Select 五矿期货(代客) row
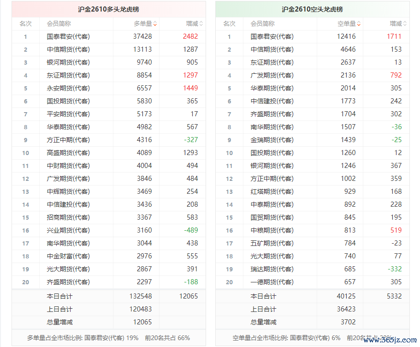Viewport: 420px width, 347px height. click(x=313, y=244)
